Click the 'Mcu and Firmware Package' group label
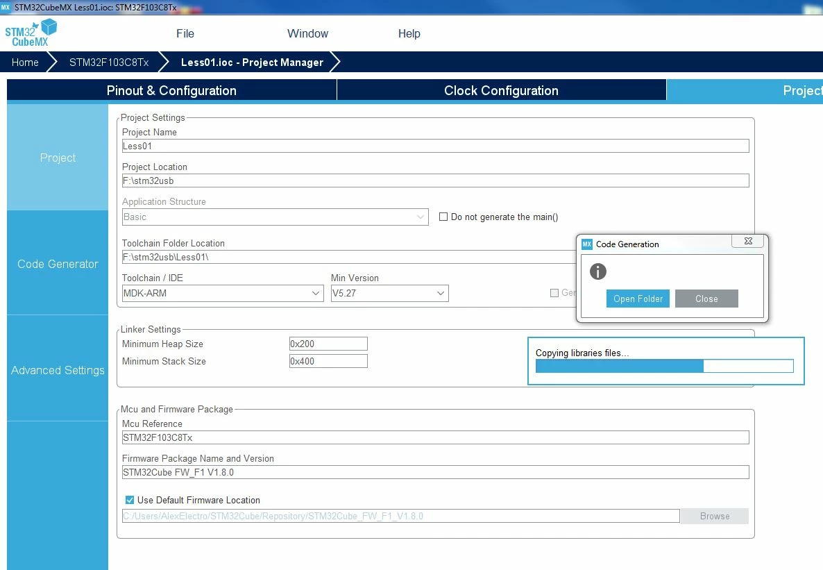 click(x=177, y=409)
